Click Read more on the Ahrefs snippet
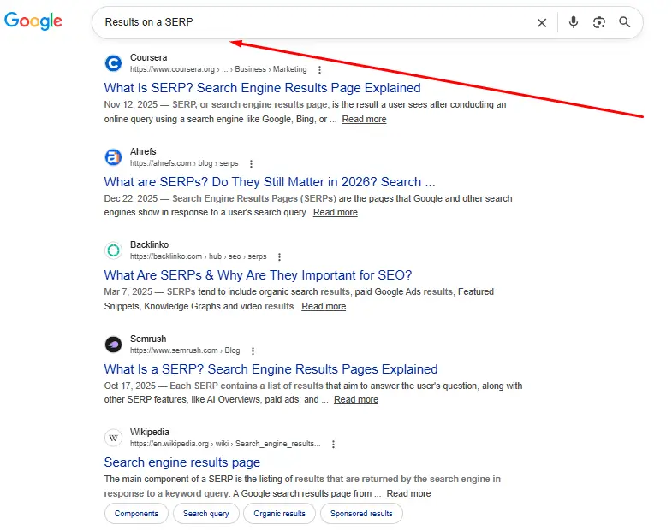The width and height of the screenshot is (672, 530). (x=335, y=212)
